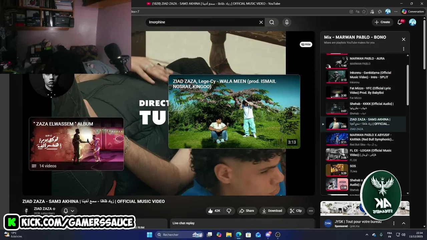
Task: Open YouTube notifications bell
Action: tap(400, 22)
